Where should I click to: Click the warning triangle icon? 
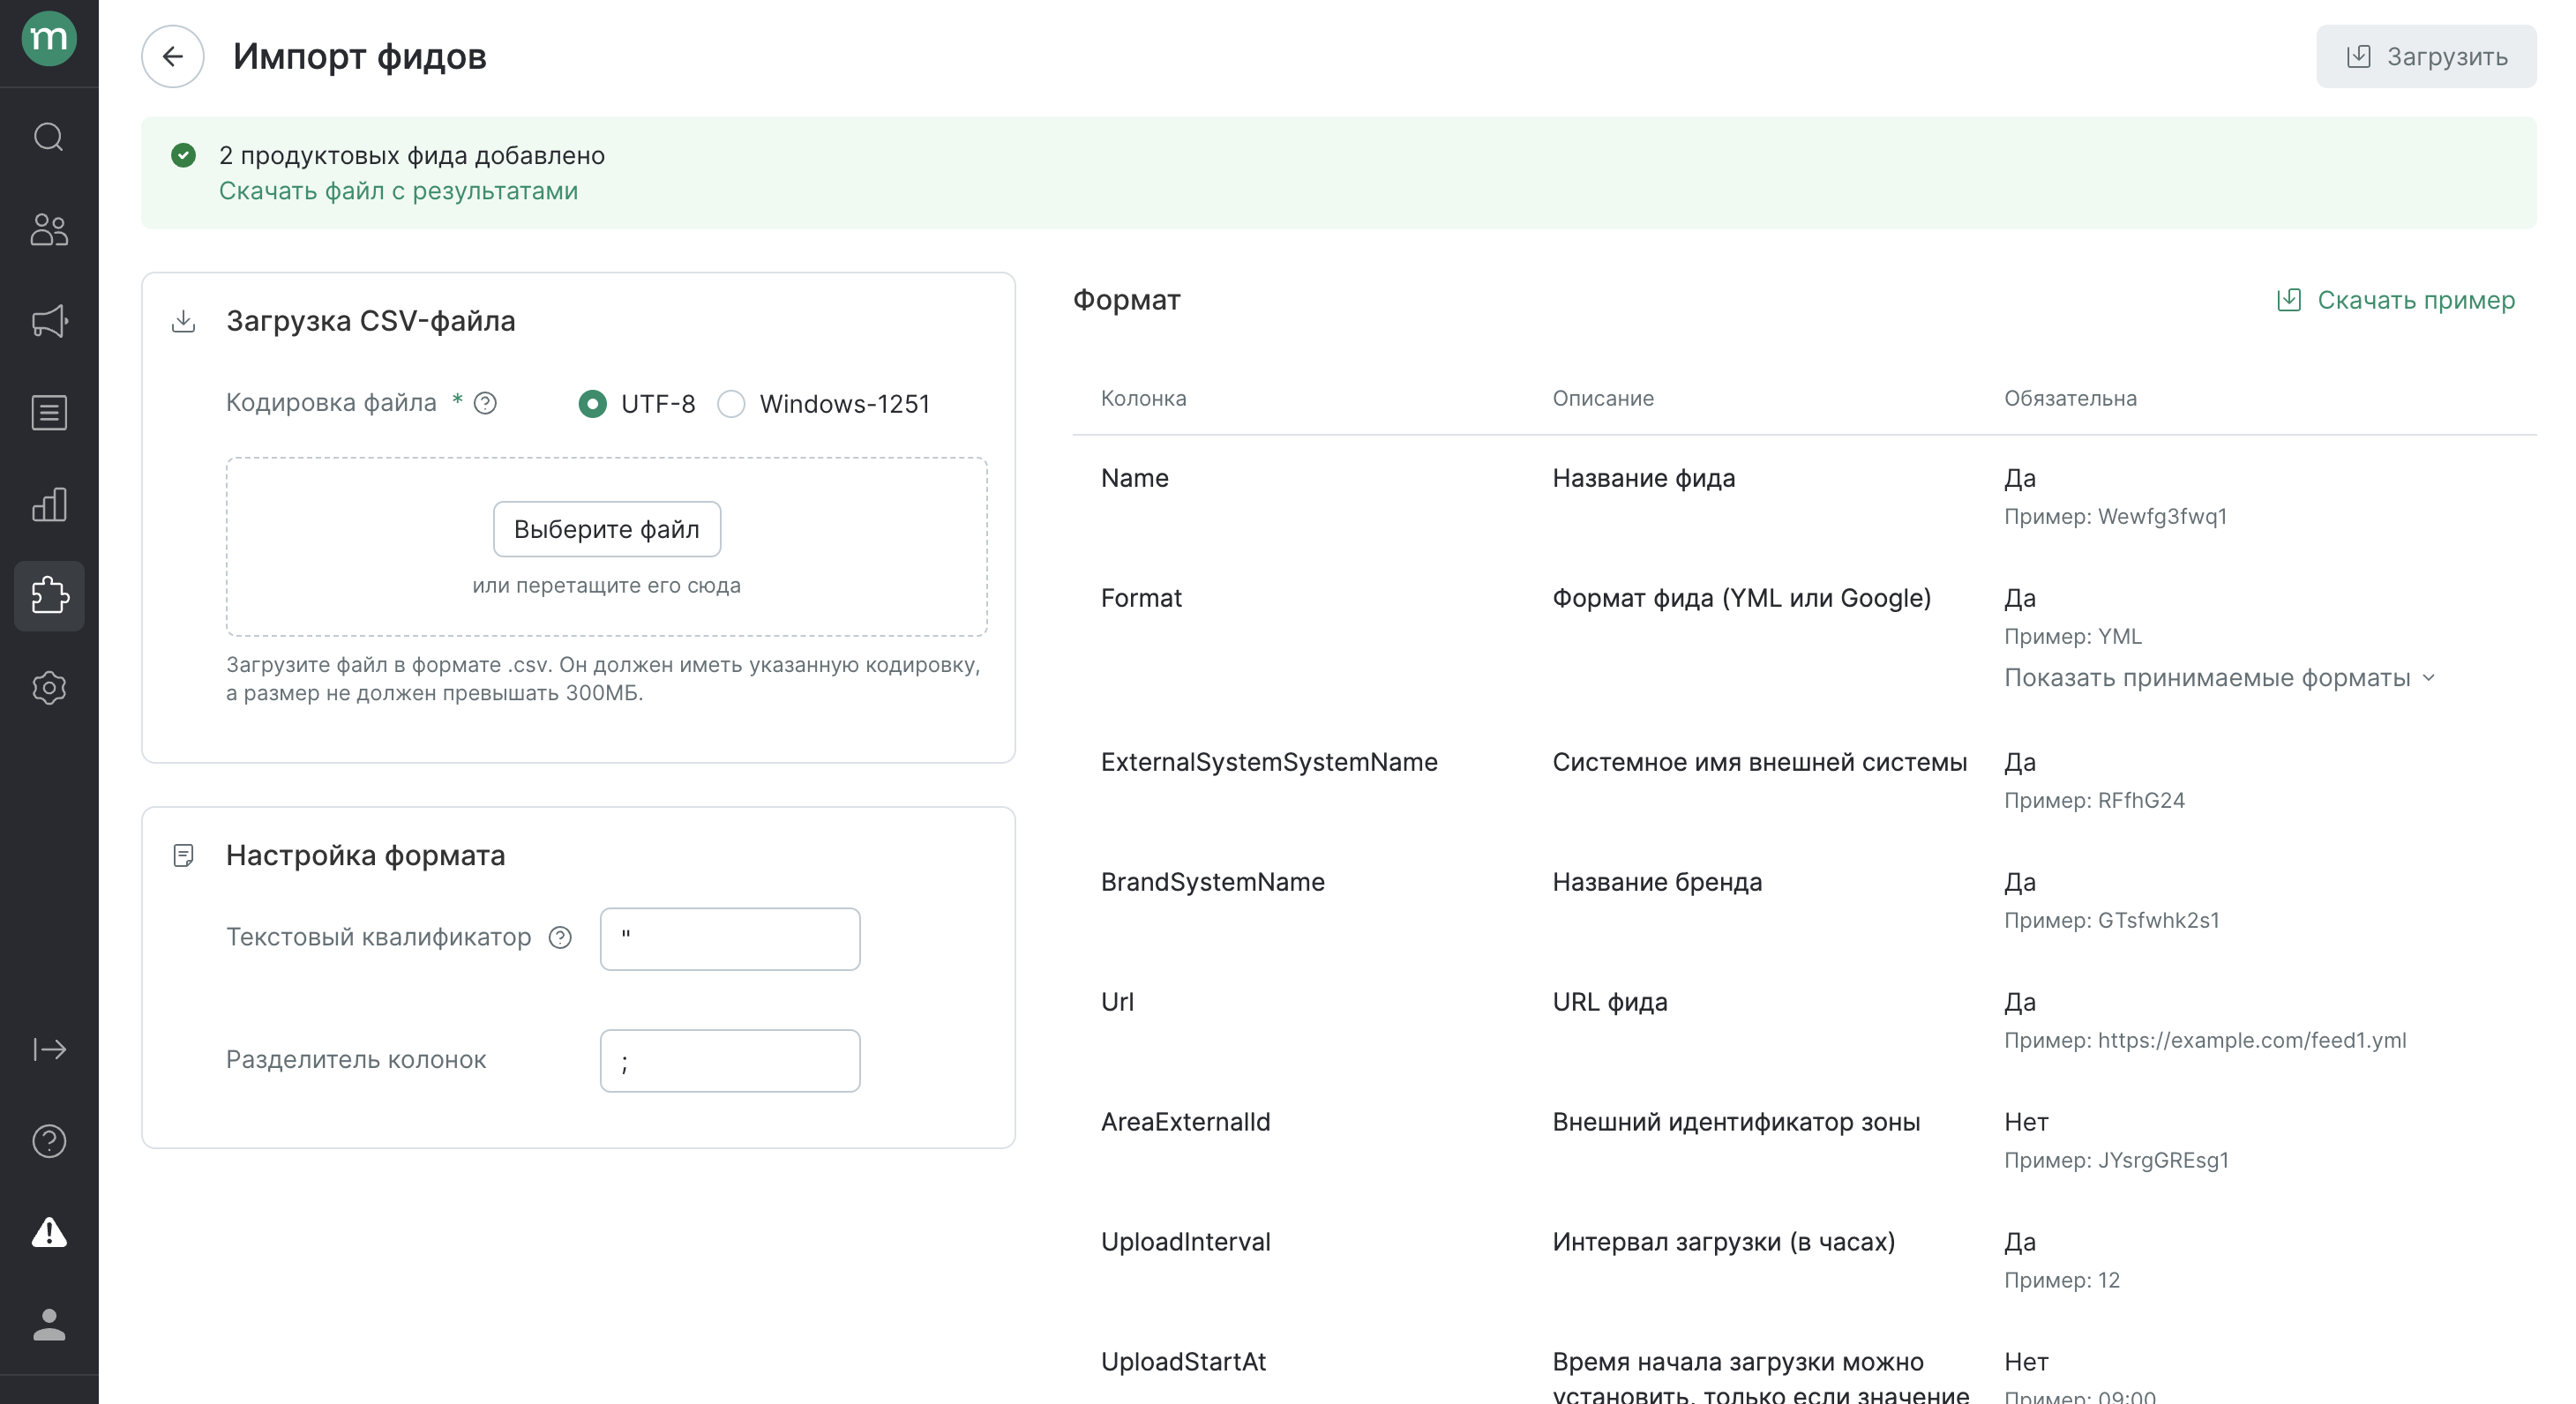coord(49,1232)
